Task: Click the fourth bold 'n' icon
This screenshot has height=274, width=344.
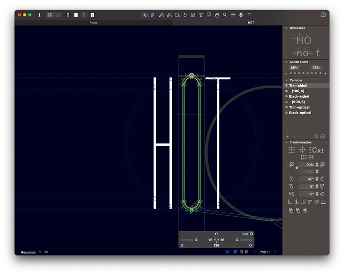Action: pos(92,15)
